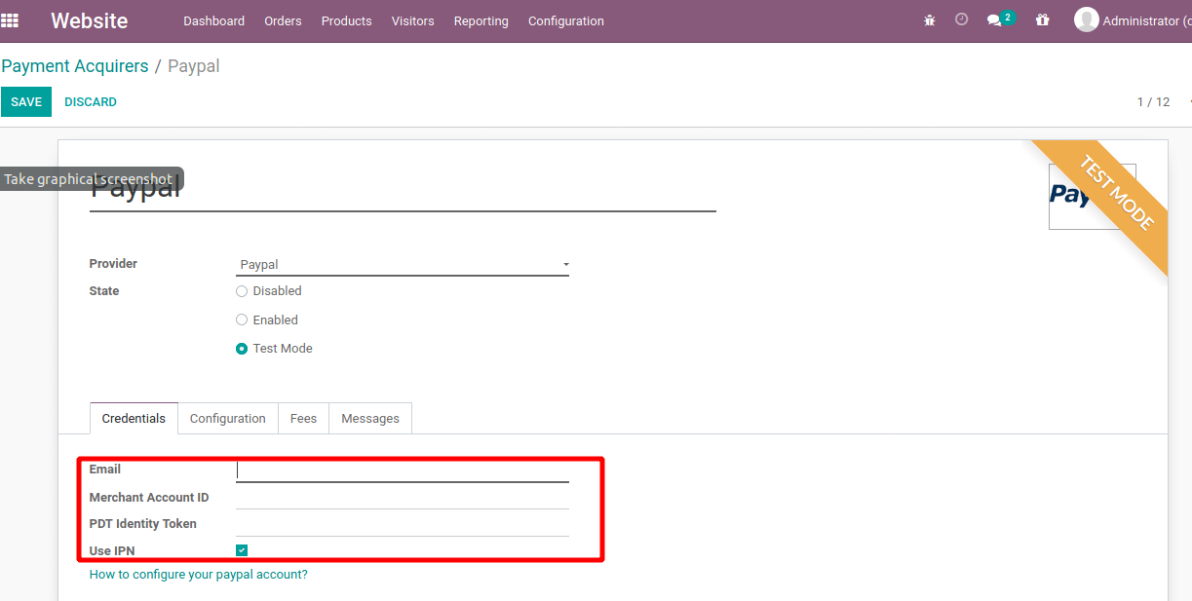Expand the Provider dropdown
The width and height of the screenshot is (1192, 601).
[x=403, y=265]
